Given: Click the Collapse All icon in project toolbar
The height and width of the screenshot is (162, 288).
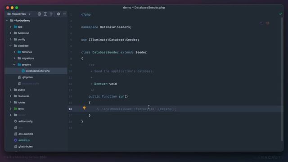Looking at the screenshot, I should [51, 14].
